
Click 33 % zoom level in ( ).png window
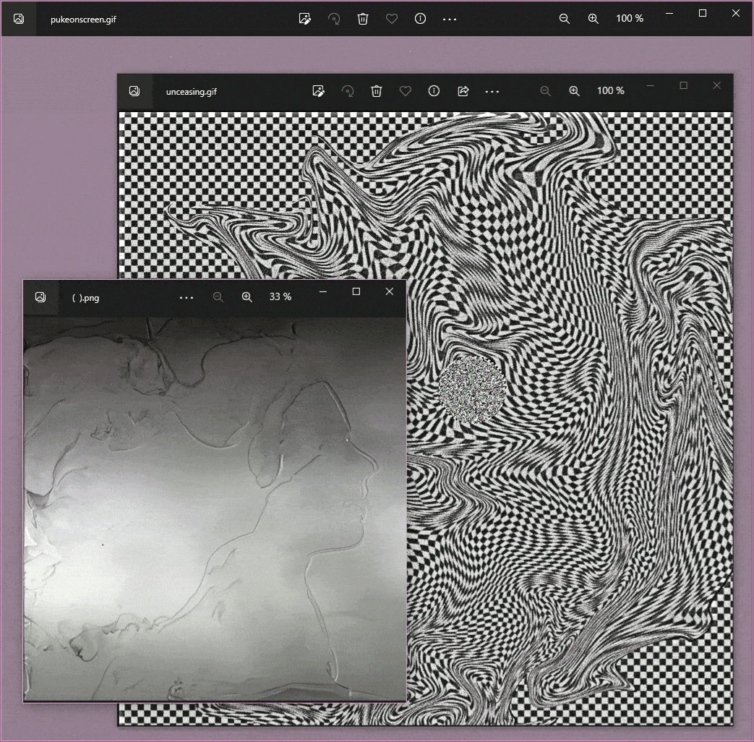click(x=280, y=297)
